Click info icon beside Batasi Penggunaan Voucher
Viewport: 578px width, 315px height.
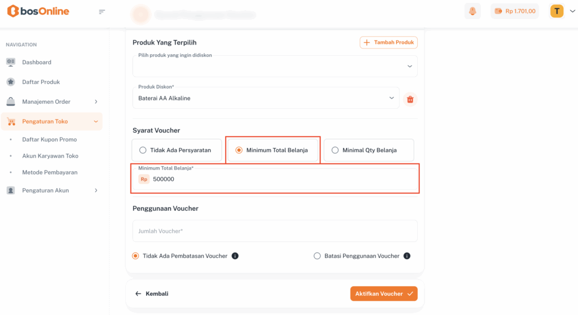[407, 256]
